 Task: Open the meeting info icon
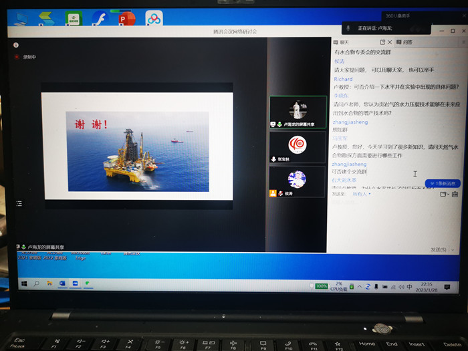16,45
